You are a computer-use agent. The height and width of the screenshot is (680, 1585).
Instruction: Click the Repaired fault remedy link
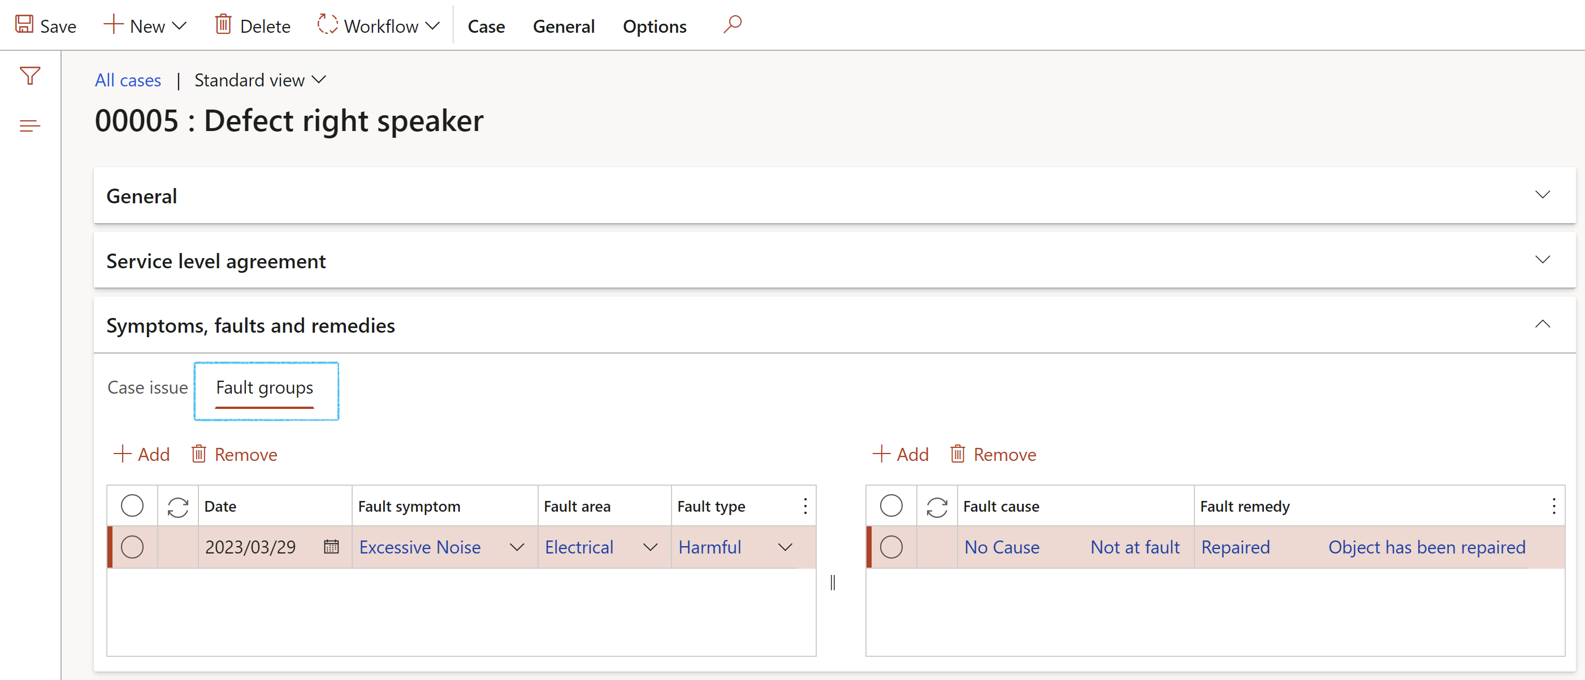pyautogui.click(x=1236, y=547)
